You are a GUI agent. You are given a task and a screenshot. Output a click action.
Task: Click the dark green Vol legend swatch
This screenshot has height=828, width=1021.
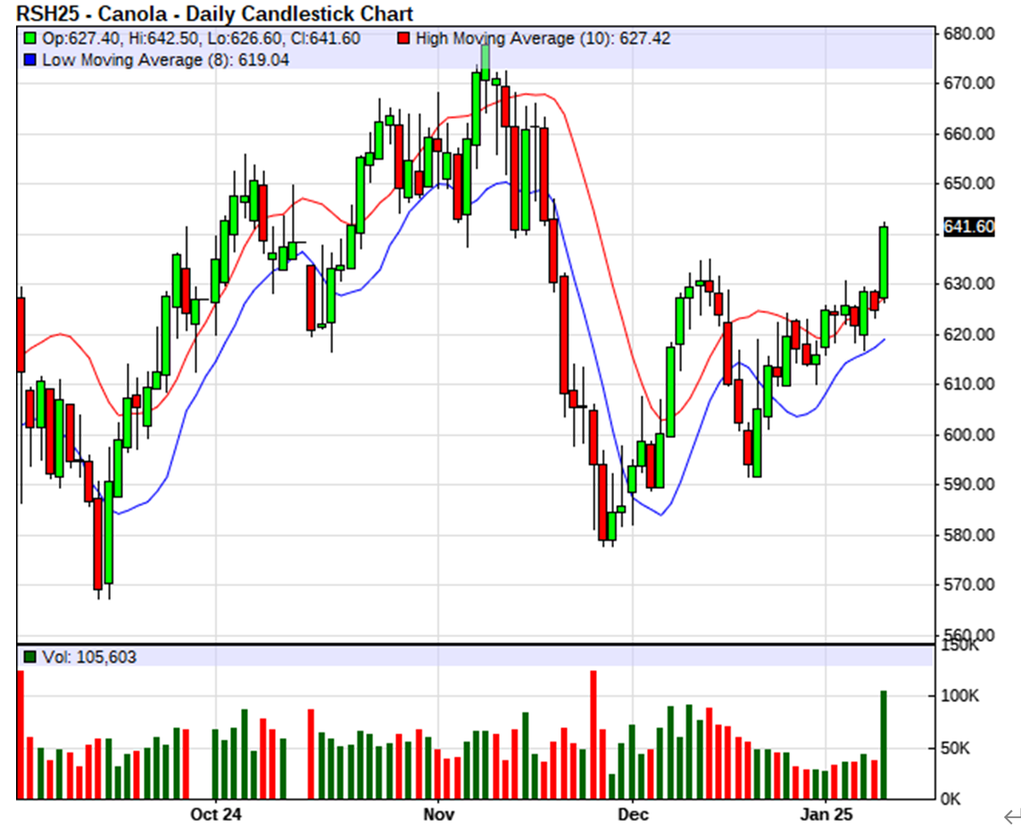pos(30,658)
